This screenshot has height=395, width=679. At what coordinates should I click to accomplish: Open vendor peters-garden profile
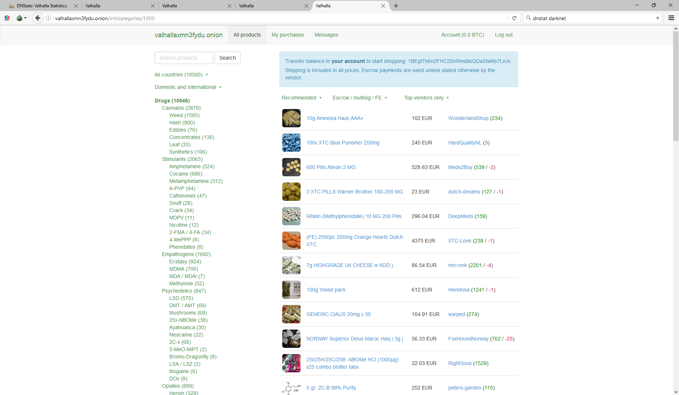point(465,388)
